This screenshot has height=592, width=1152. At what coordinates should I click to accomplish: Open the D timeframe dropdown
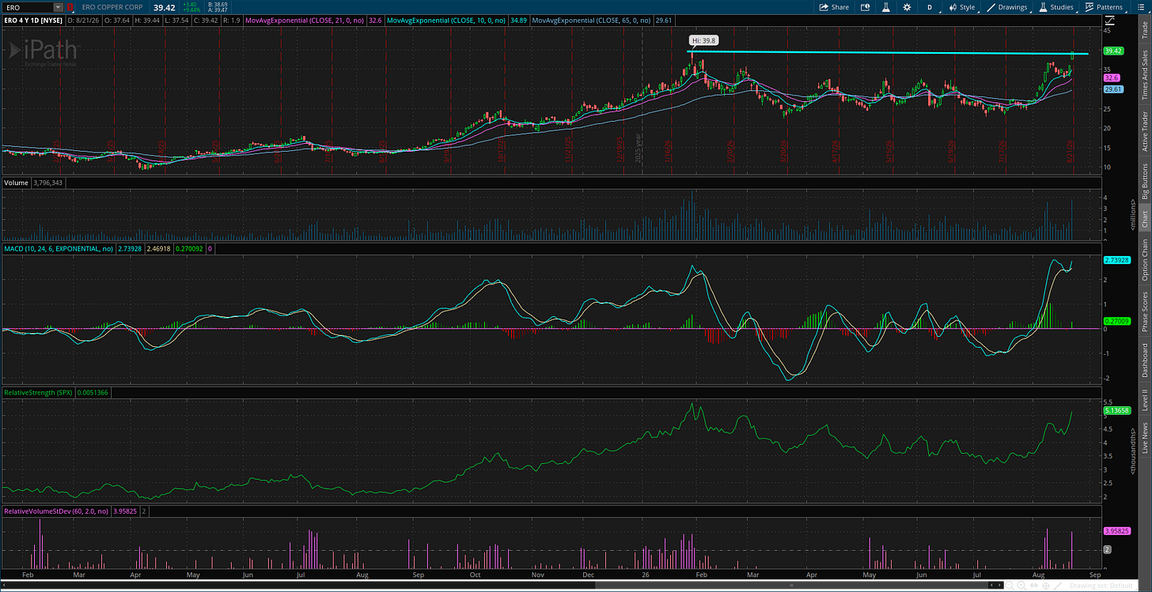point(930,7)
